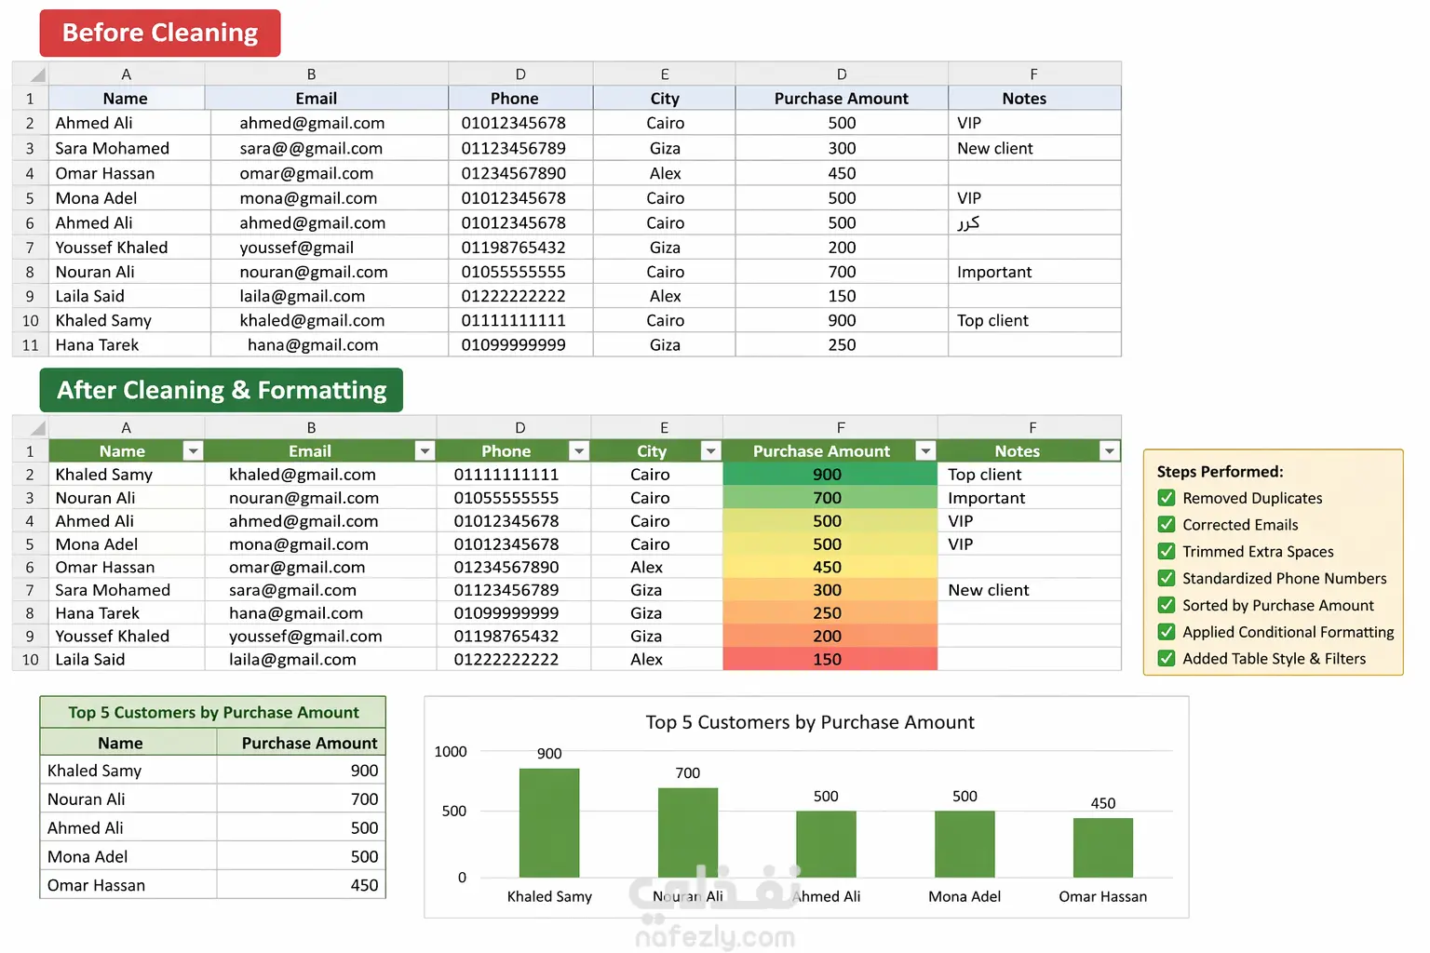Open the City filter dropdown arrow

coord(710,451)
